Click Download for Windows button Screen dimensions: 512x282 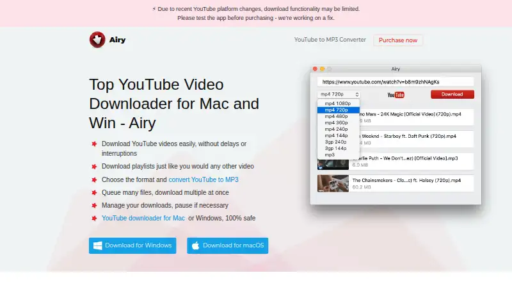(x=132, y=245)
